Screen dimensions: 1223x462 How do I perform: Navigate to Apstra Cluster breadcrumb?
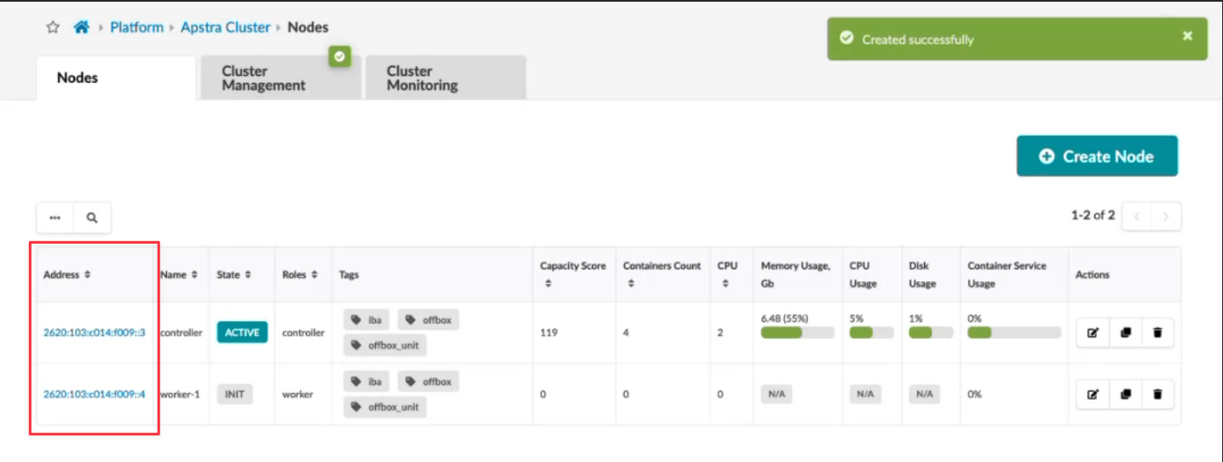(x=225, y=27)
